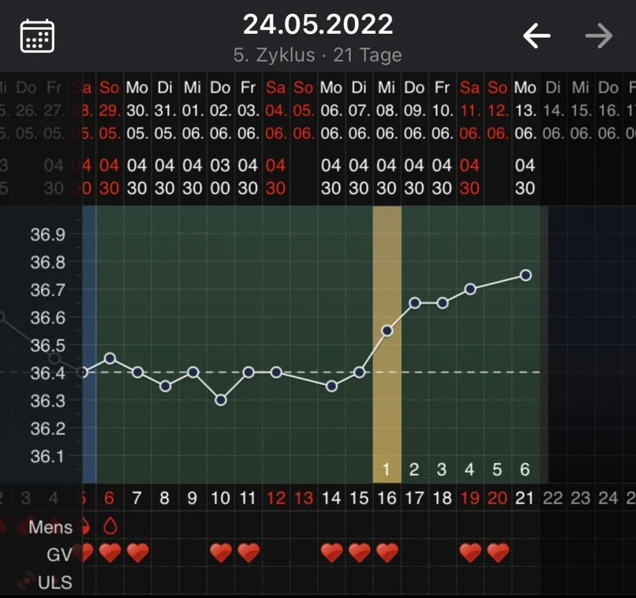
Task: Tap the 36.4 temperature axis label
Action: point(48,373)
